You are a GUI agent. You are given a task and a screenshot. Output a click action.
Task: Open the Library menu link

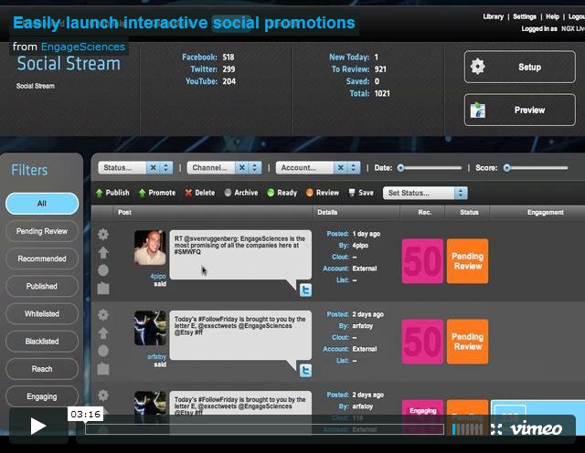(493, 16)
